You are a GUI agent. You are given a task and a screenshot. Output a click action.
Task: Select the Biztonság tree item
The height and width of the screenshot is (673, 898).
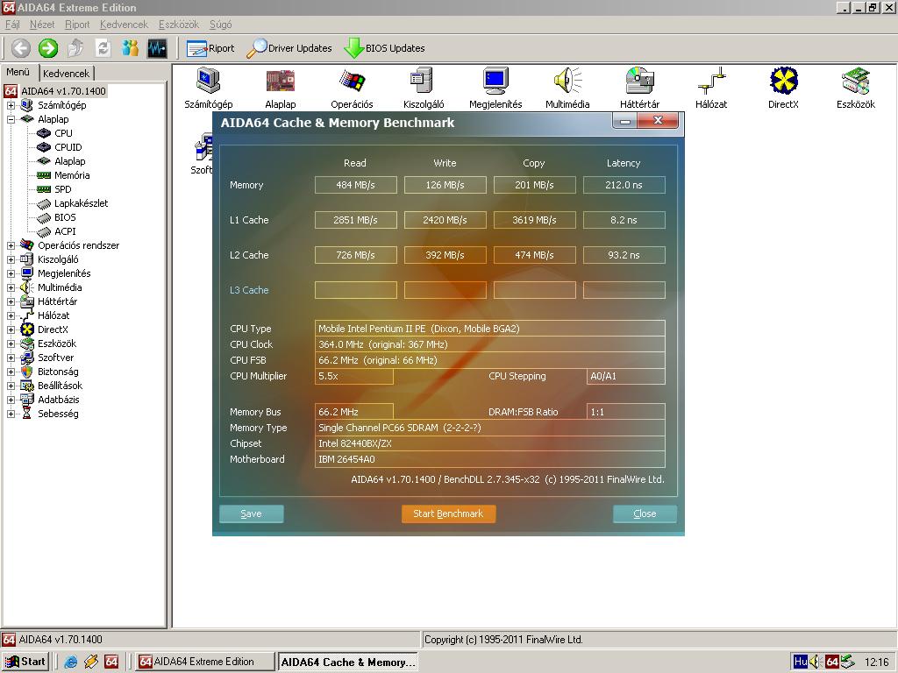coord(58,372)
